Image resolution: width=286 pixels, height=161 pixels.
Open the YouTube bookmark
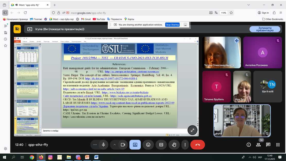click(99, 19)
